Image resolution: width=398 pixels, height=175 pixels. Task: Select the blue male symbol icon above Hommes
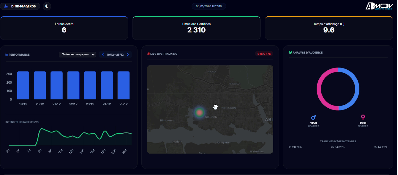313,118
